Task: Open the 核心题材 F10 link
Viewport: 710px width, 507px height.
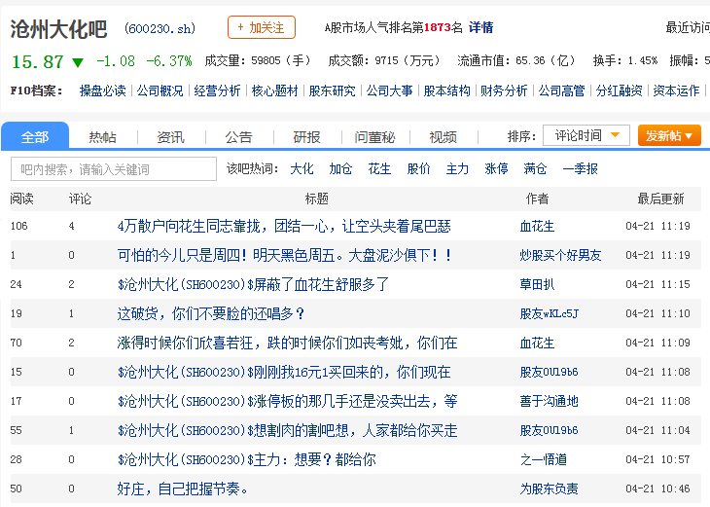Action: click(274, 91)
